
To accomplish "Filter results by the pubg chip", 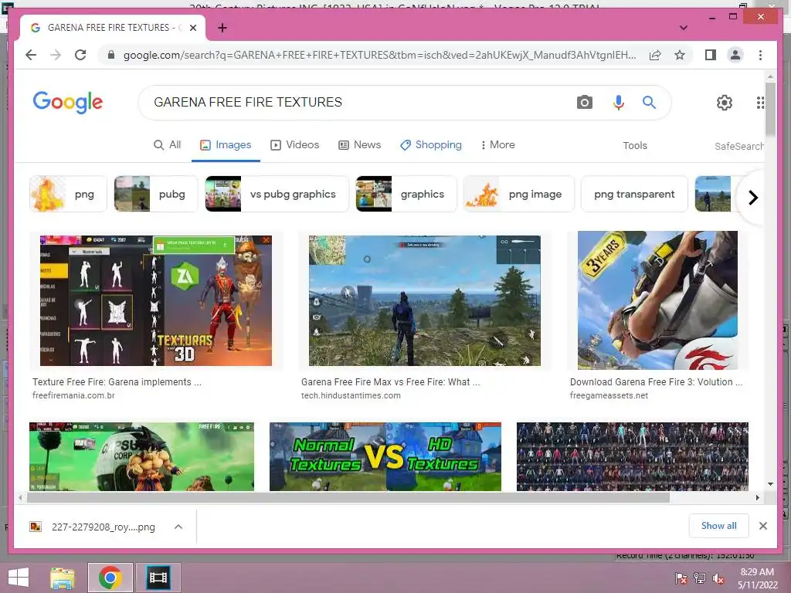I will pos(156,194).
